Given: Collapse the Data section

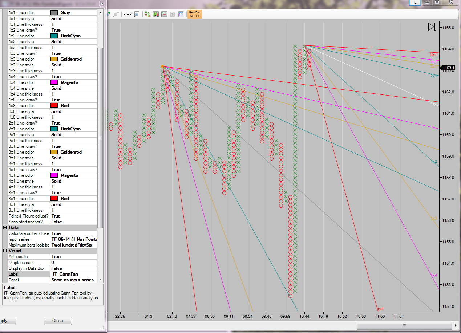Looking at the screenshot, I should coord(5,228).
